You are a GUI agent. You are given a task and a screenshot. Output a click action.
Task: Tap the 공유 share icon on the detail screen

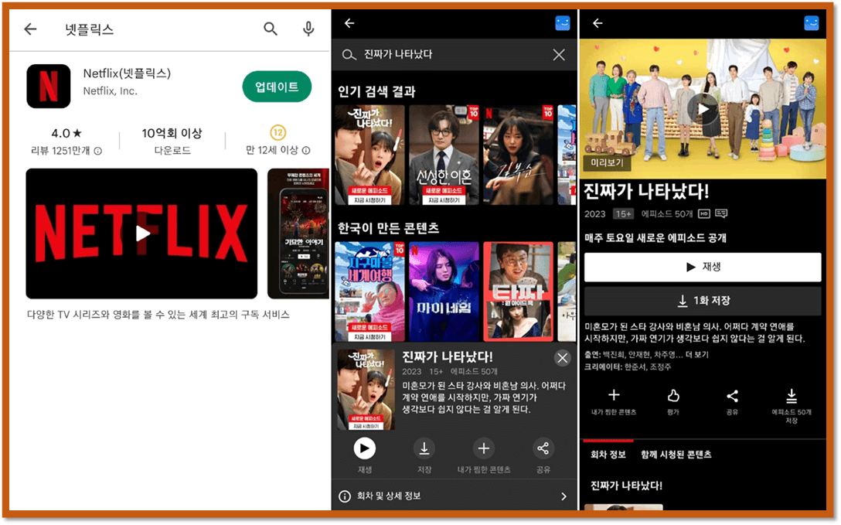(732, 396)
